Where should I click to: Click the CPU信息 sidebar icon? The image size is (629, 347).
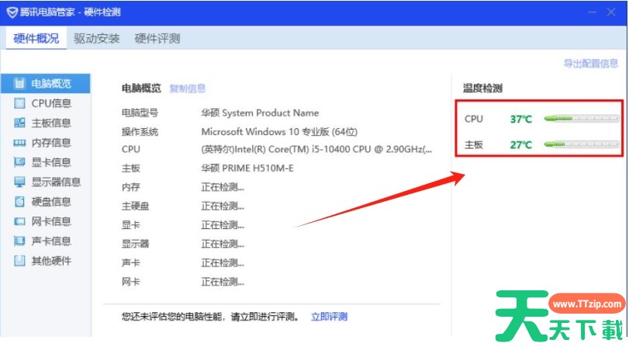point(19,103)
